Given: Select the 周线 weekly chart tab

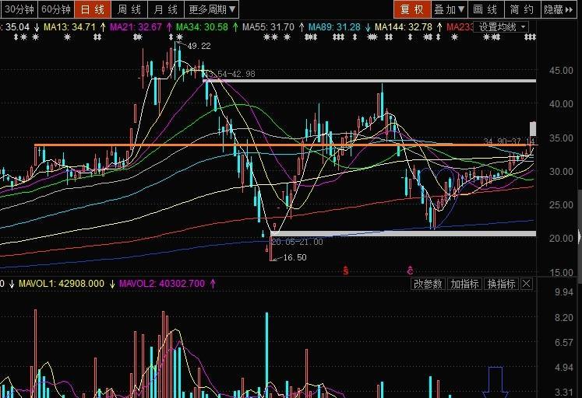Looking at the screenshot, I should (x=129, y=9).
